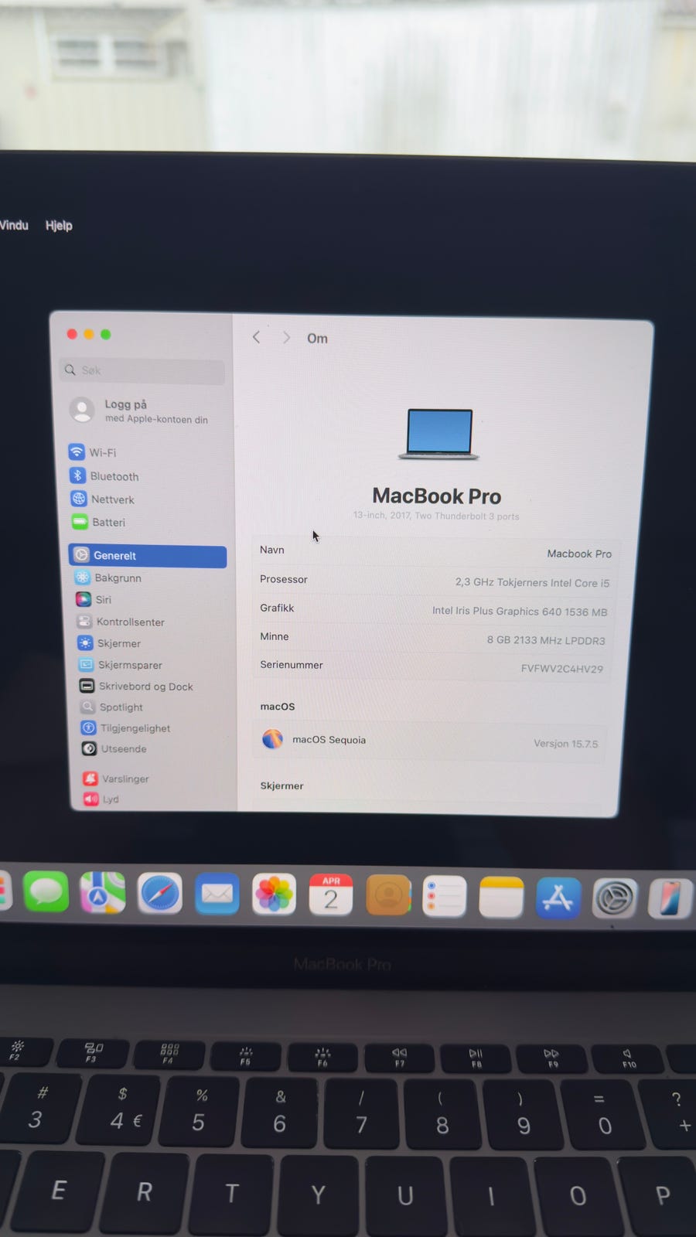Open Skjermer settings in sidebar

[x=110, y=643]
